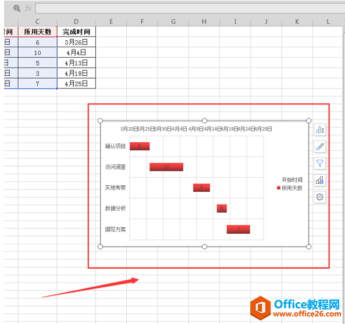Open the chart elements button beside the chart
The image size is (345, 324).
320,129
